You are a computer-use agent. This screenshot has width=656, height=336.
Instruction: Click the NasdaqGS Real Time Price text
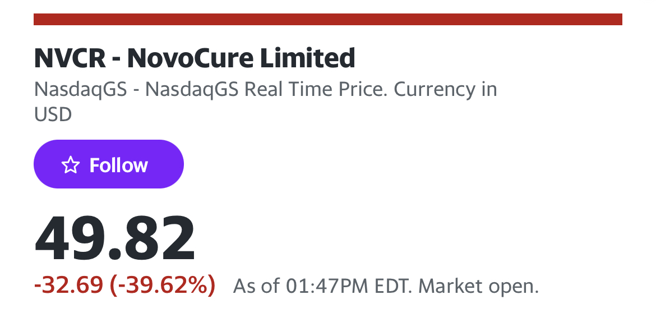coord(265,90)
